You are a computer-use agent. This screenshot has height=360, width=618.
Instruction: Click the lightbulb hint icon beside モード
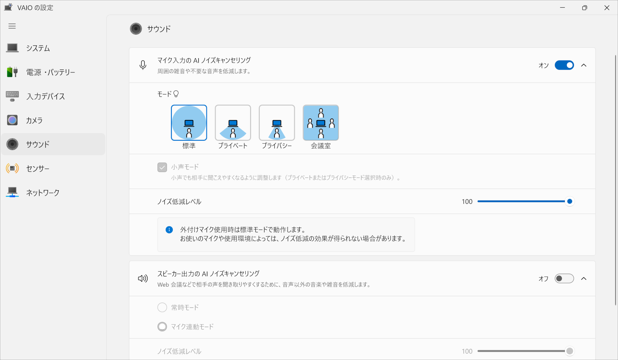coord(176,94)
